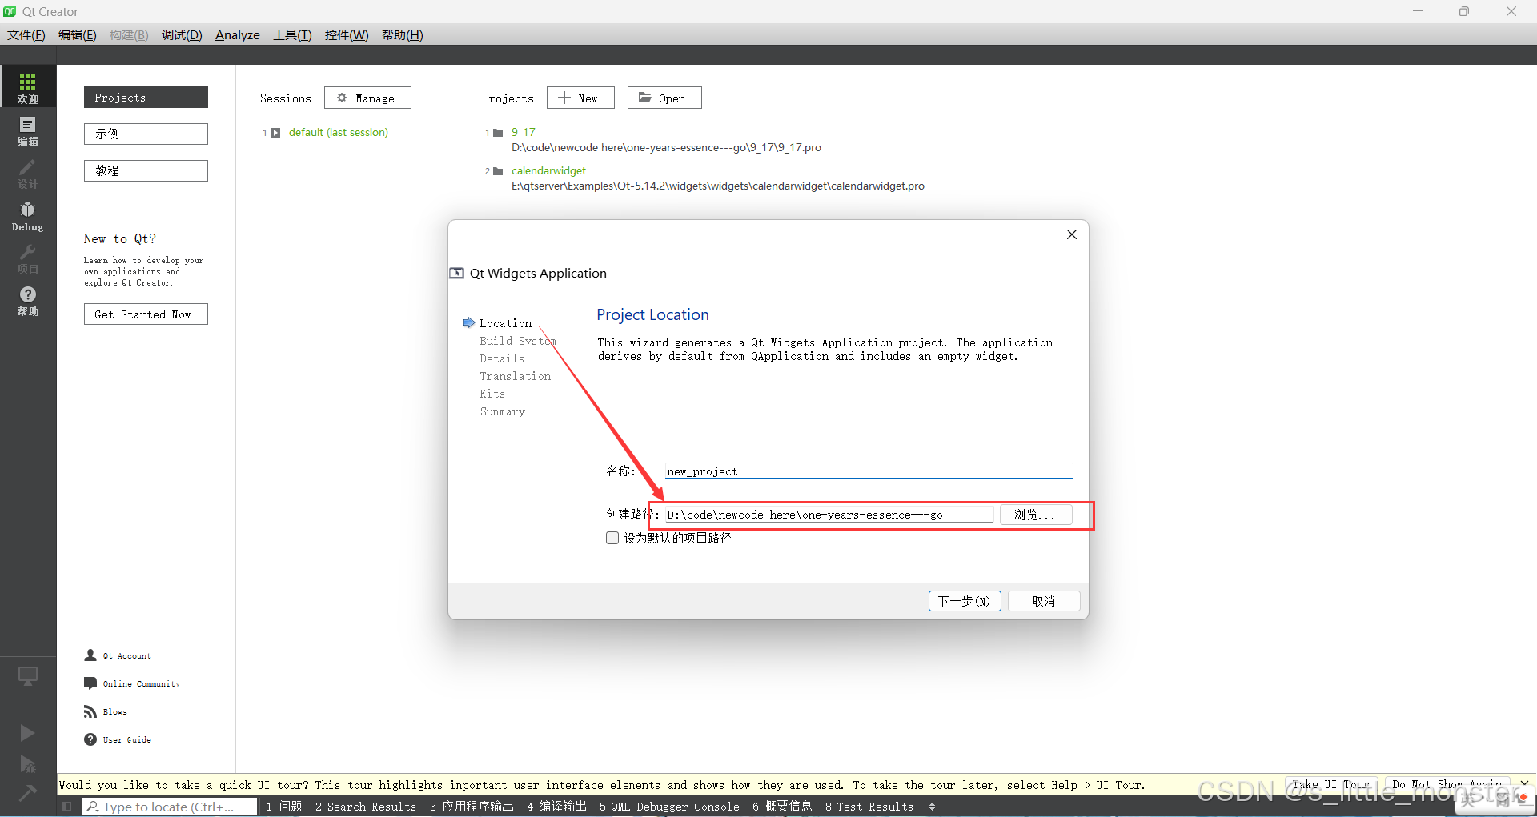Open the Search Results output pane
This screenshot has height=817, width=1537.
(366, 807)
